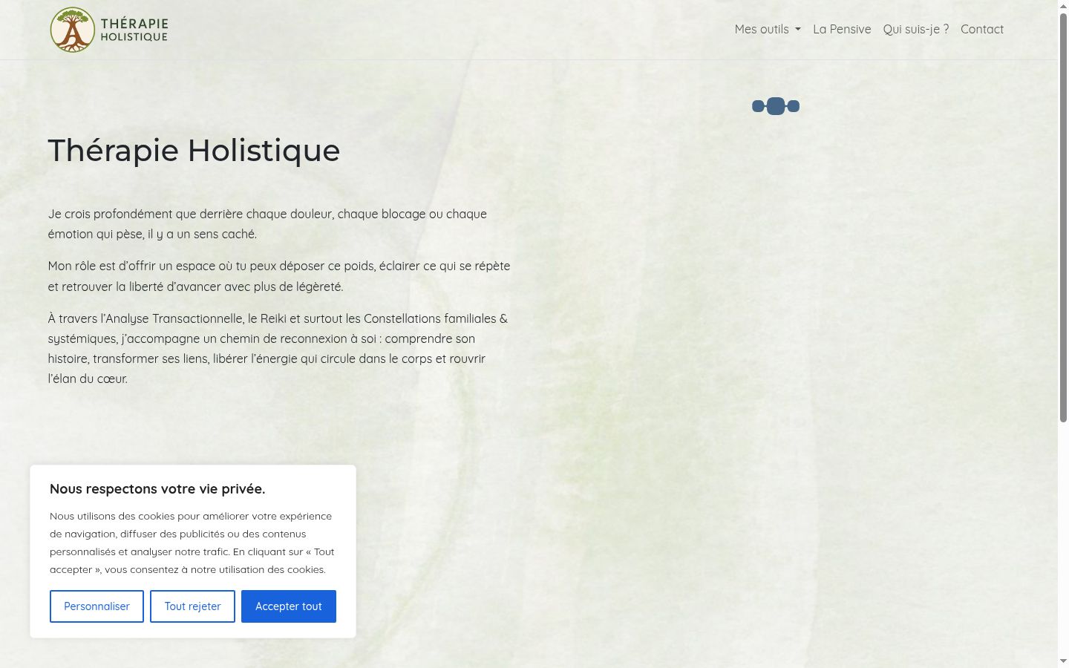Open the Qui suis-je ? page
This screenshot has height=668, width=1069.
point(916,29)
